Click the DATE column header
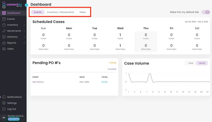The width and height of the screenshot is (212, 122). pos(82,77)
